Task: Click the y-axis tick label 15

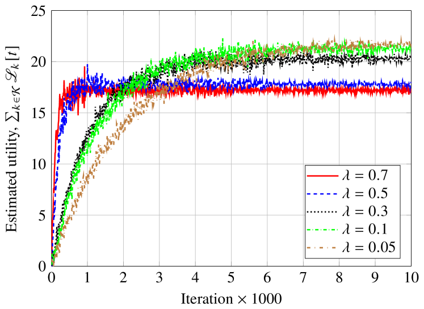Action: click(39, 113)
